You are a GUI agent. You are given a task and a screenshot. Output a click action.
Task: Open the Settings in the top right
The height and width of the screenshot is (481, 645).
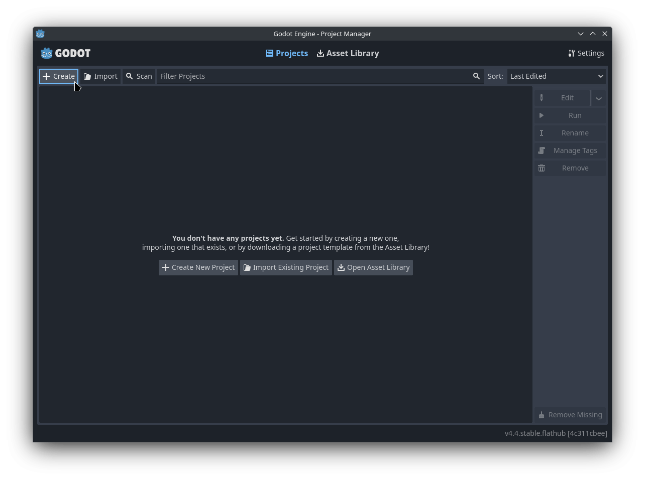point(586,53)
